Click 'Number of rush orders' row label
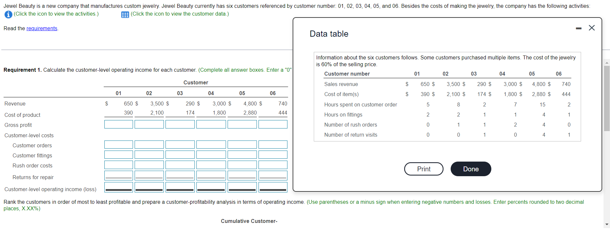The image size is (610, 232). [351, 125]
